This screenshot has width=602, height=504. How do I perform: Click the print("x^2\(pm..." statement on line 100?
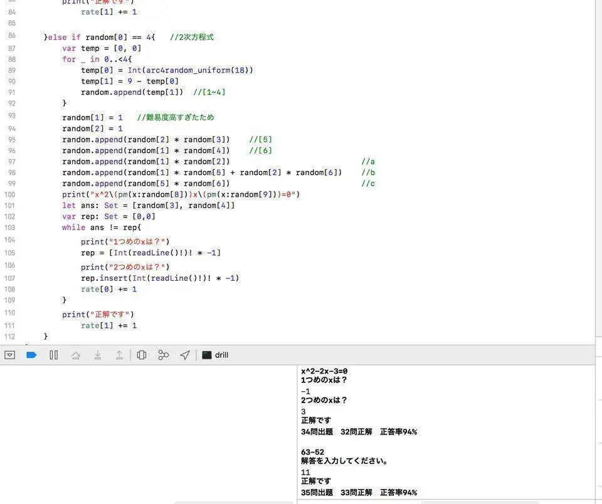tap(181, 194)
